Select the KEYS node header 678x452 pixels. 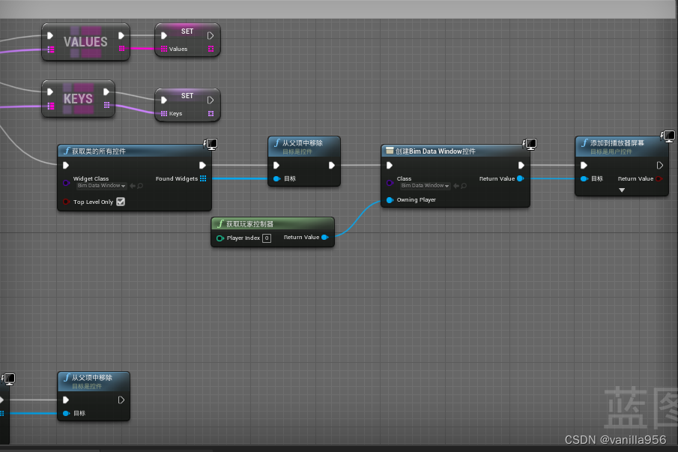click(x=79, y=98)
